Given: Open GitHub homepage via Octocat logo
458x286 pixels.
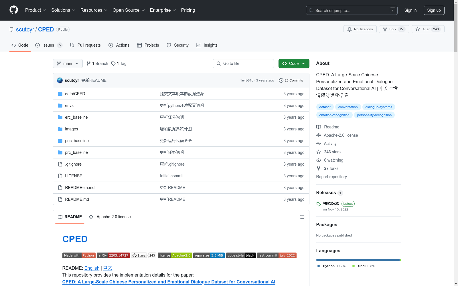Looking at the screenshot, I should [x=14, y=10].
